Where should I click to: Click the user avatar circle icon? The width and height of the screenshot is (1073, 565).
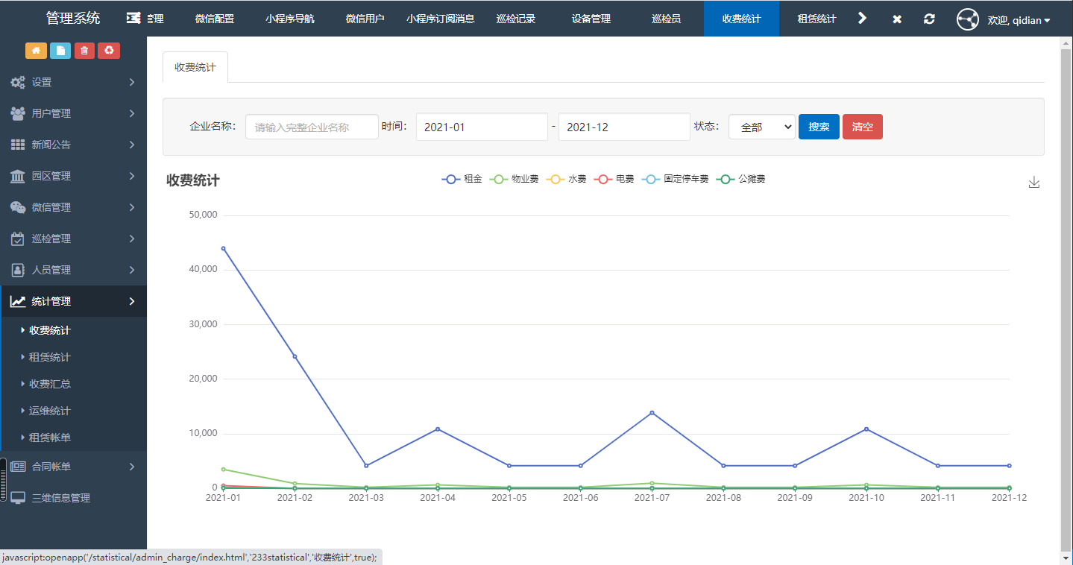(x=968, y=19)
